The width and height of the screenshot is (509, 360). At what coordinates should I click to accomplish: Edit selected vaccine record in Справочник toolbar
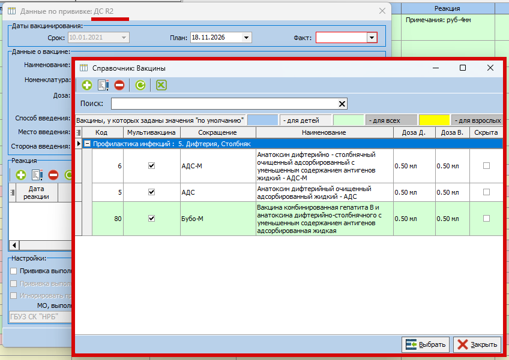coord(103,85)
